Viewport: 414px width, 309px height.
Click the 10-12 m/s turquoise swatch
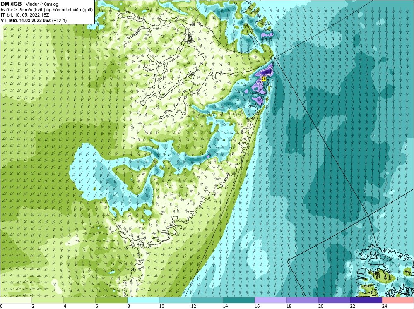[175, 300]
